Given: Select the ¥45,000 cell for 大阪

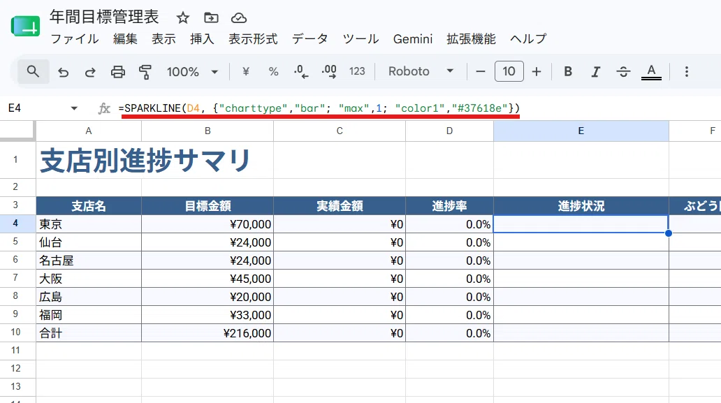Looking at the screenshot, I should 207,279.
